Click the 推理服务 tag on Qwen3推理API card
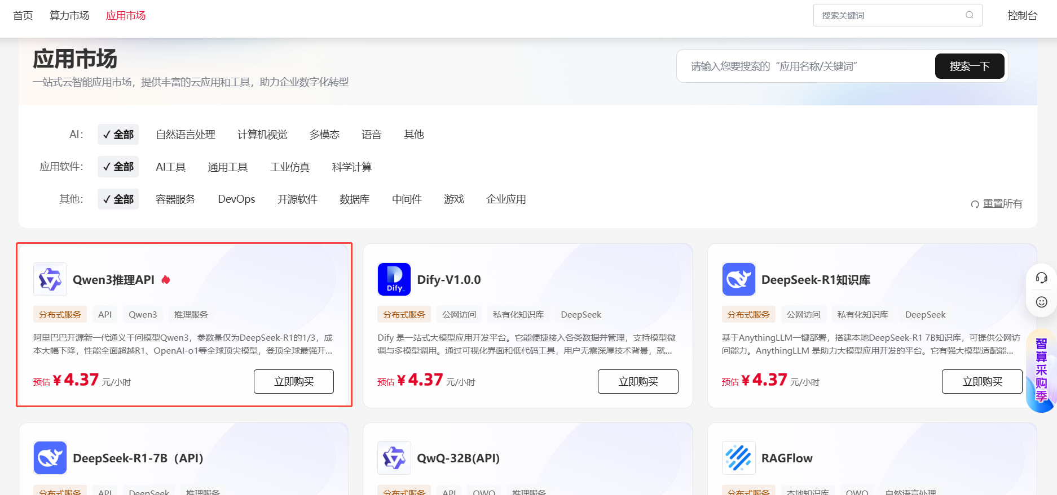The width and height of the screenshot is (1057, 495). pos(191,315)
